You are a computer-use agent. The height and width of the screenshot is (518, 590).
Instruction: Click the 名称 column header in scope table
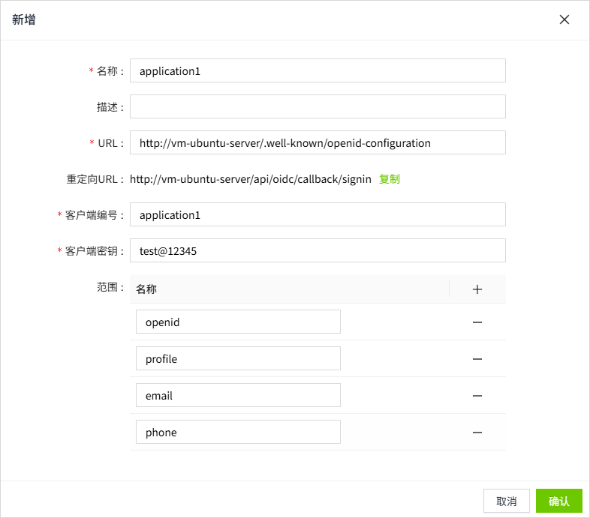pyautogui.click(x=146, y=289)
